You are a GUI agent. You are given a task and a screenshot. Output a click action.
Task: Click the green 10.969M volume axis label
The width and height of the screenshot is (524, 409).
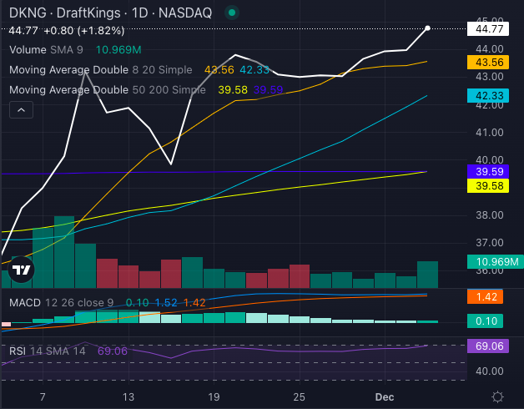(x=496, y=263)
